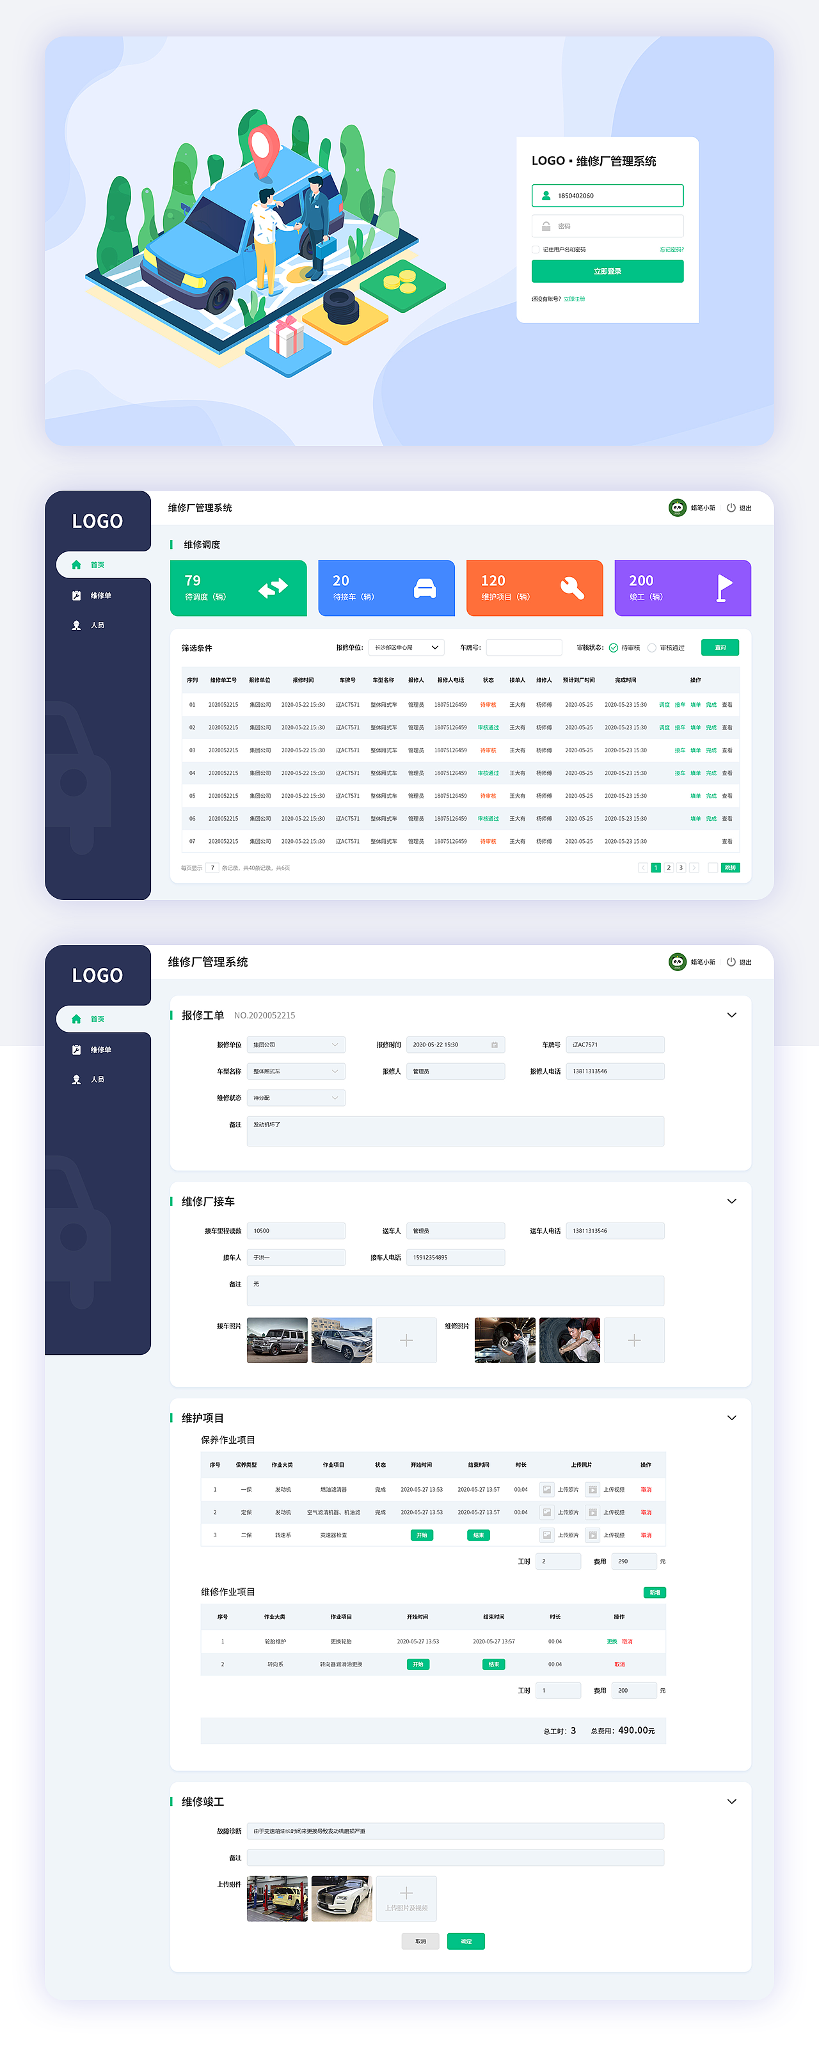Collapse 维修厂接车 section chevron
Screen dimensions: 819x2047
(x=731, y=1201)
